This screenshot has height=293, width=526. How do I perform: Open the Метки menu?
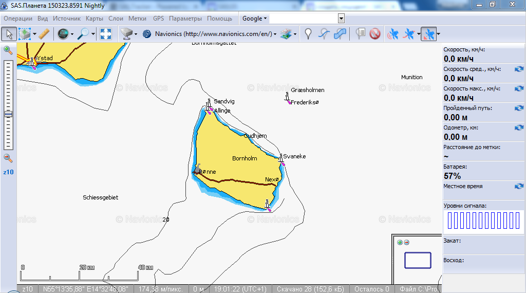137,19
